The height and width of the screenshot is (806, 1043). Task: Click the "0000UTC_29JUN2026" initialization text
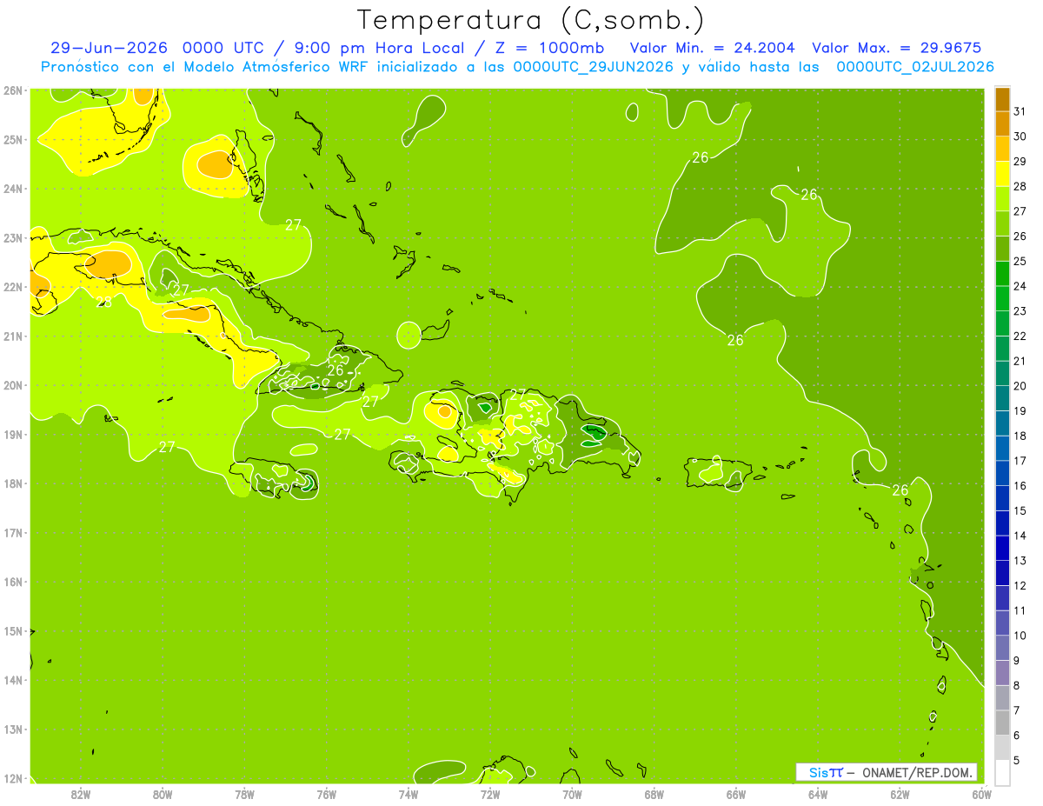point(593,66)
